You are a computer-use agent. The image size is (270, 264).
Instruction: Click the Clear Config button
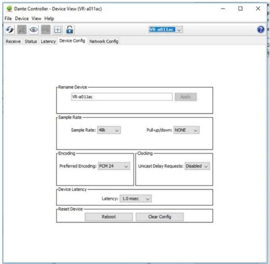pos(160,217)
